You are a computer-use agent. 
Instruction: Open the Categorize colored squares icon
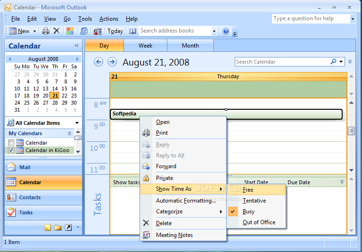[x=70, y=31]
